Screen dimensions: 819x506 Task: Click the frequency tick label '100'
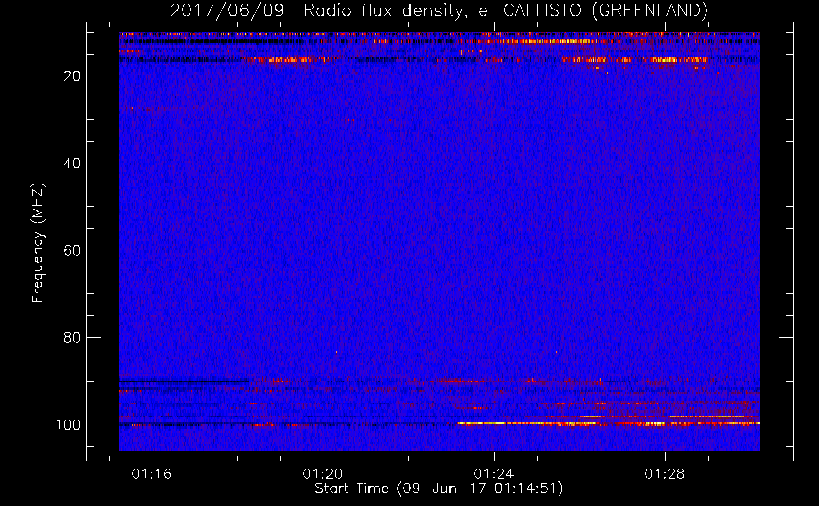coord(68,425)
